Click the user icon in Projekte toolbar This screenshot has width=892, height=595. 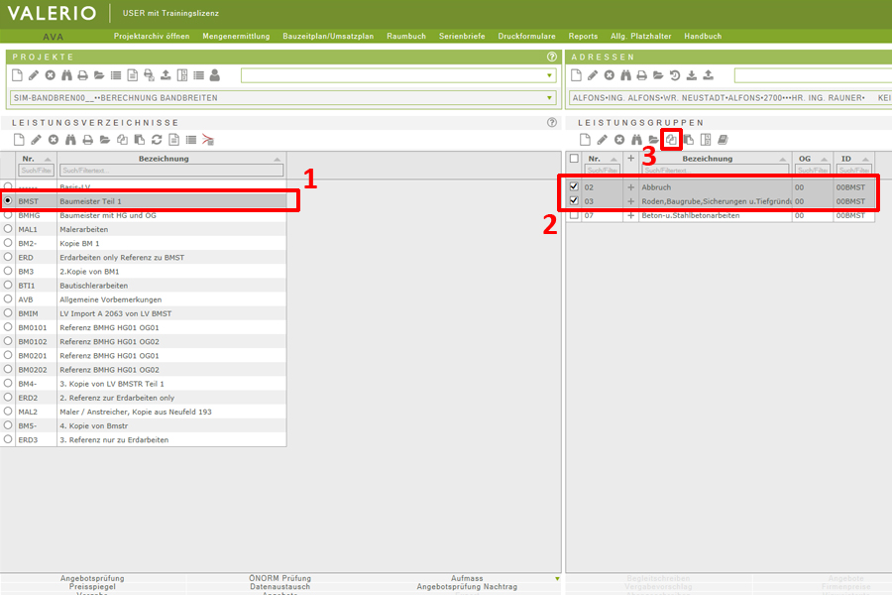pos(215,75)
